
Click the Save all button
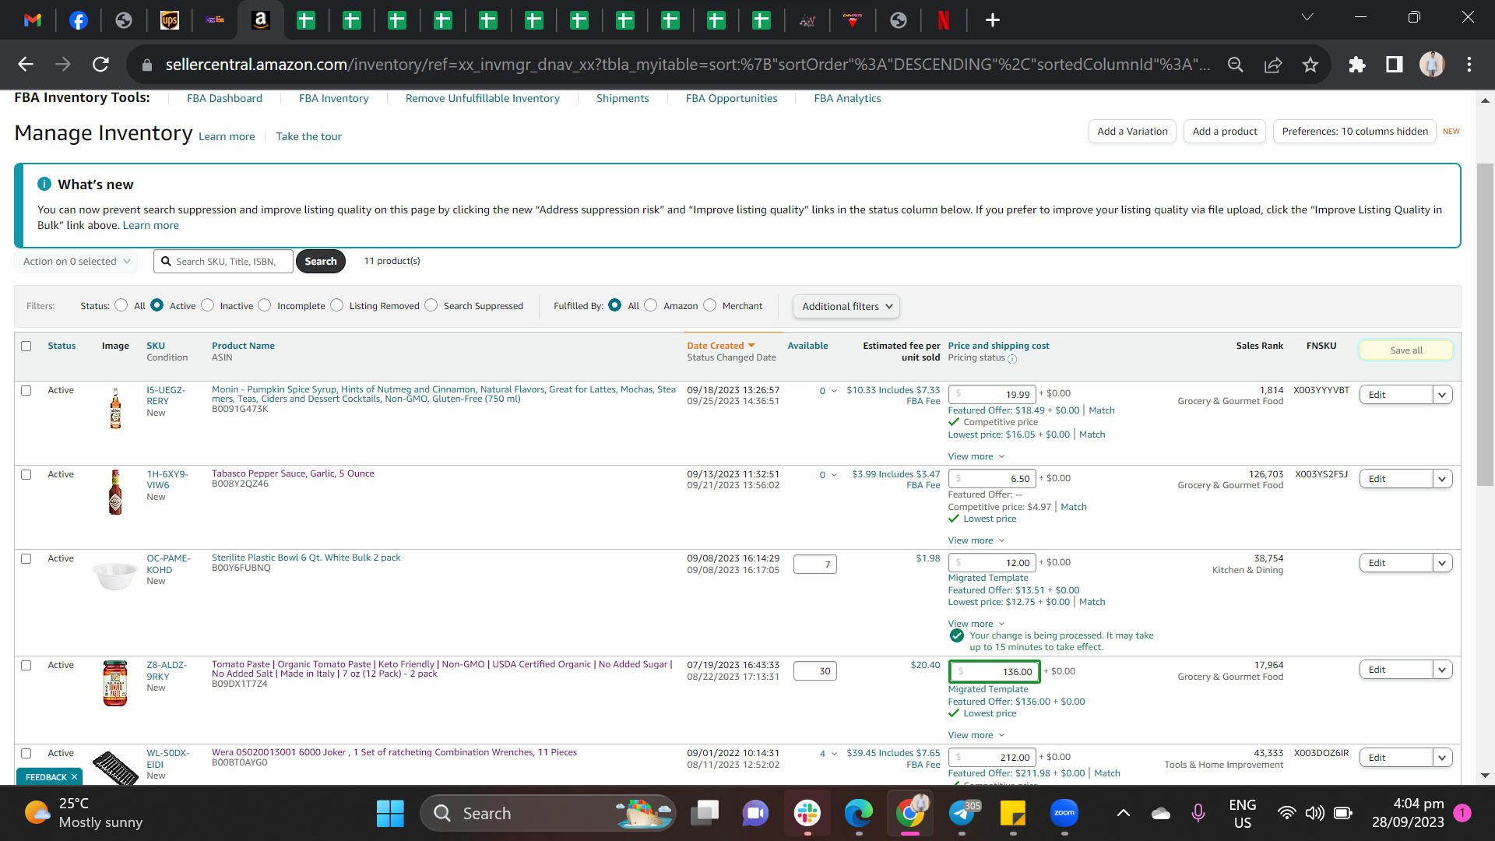click(1406, 350)
